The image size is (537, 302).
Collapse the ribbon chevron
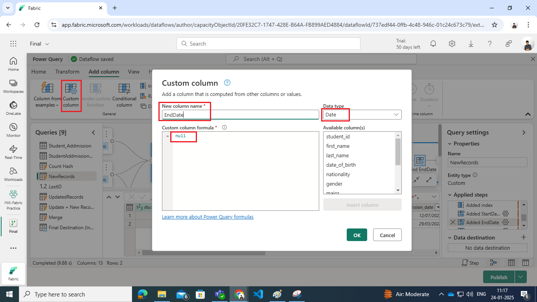[528, 114]
